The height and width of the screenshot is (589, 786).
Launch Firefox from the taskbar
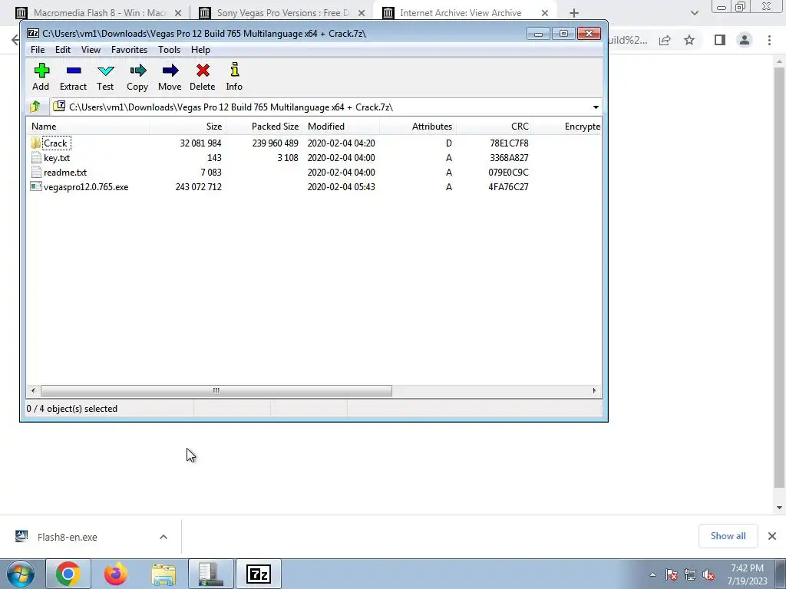[x=116, y=574]
